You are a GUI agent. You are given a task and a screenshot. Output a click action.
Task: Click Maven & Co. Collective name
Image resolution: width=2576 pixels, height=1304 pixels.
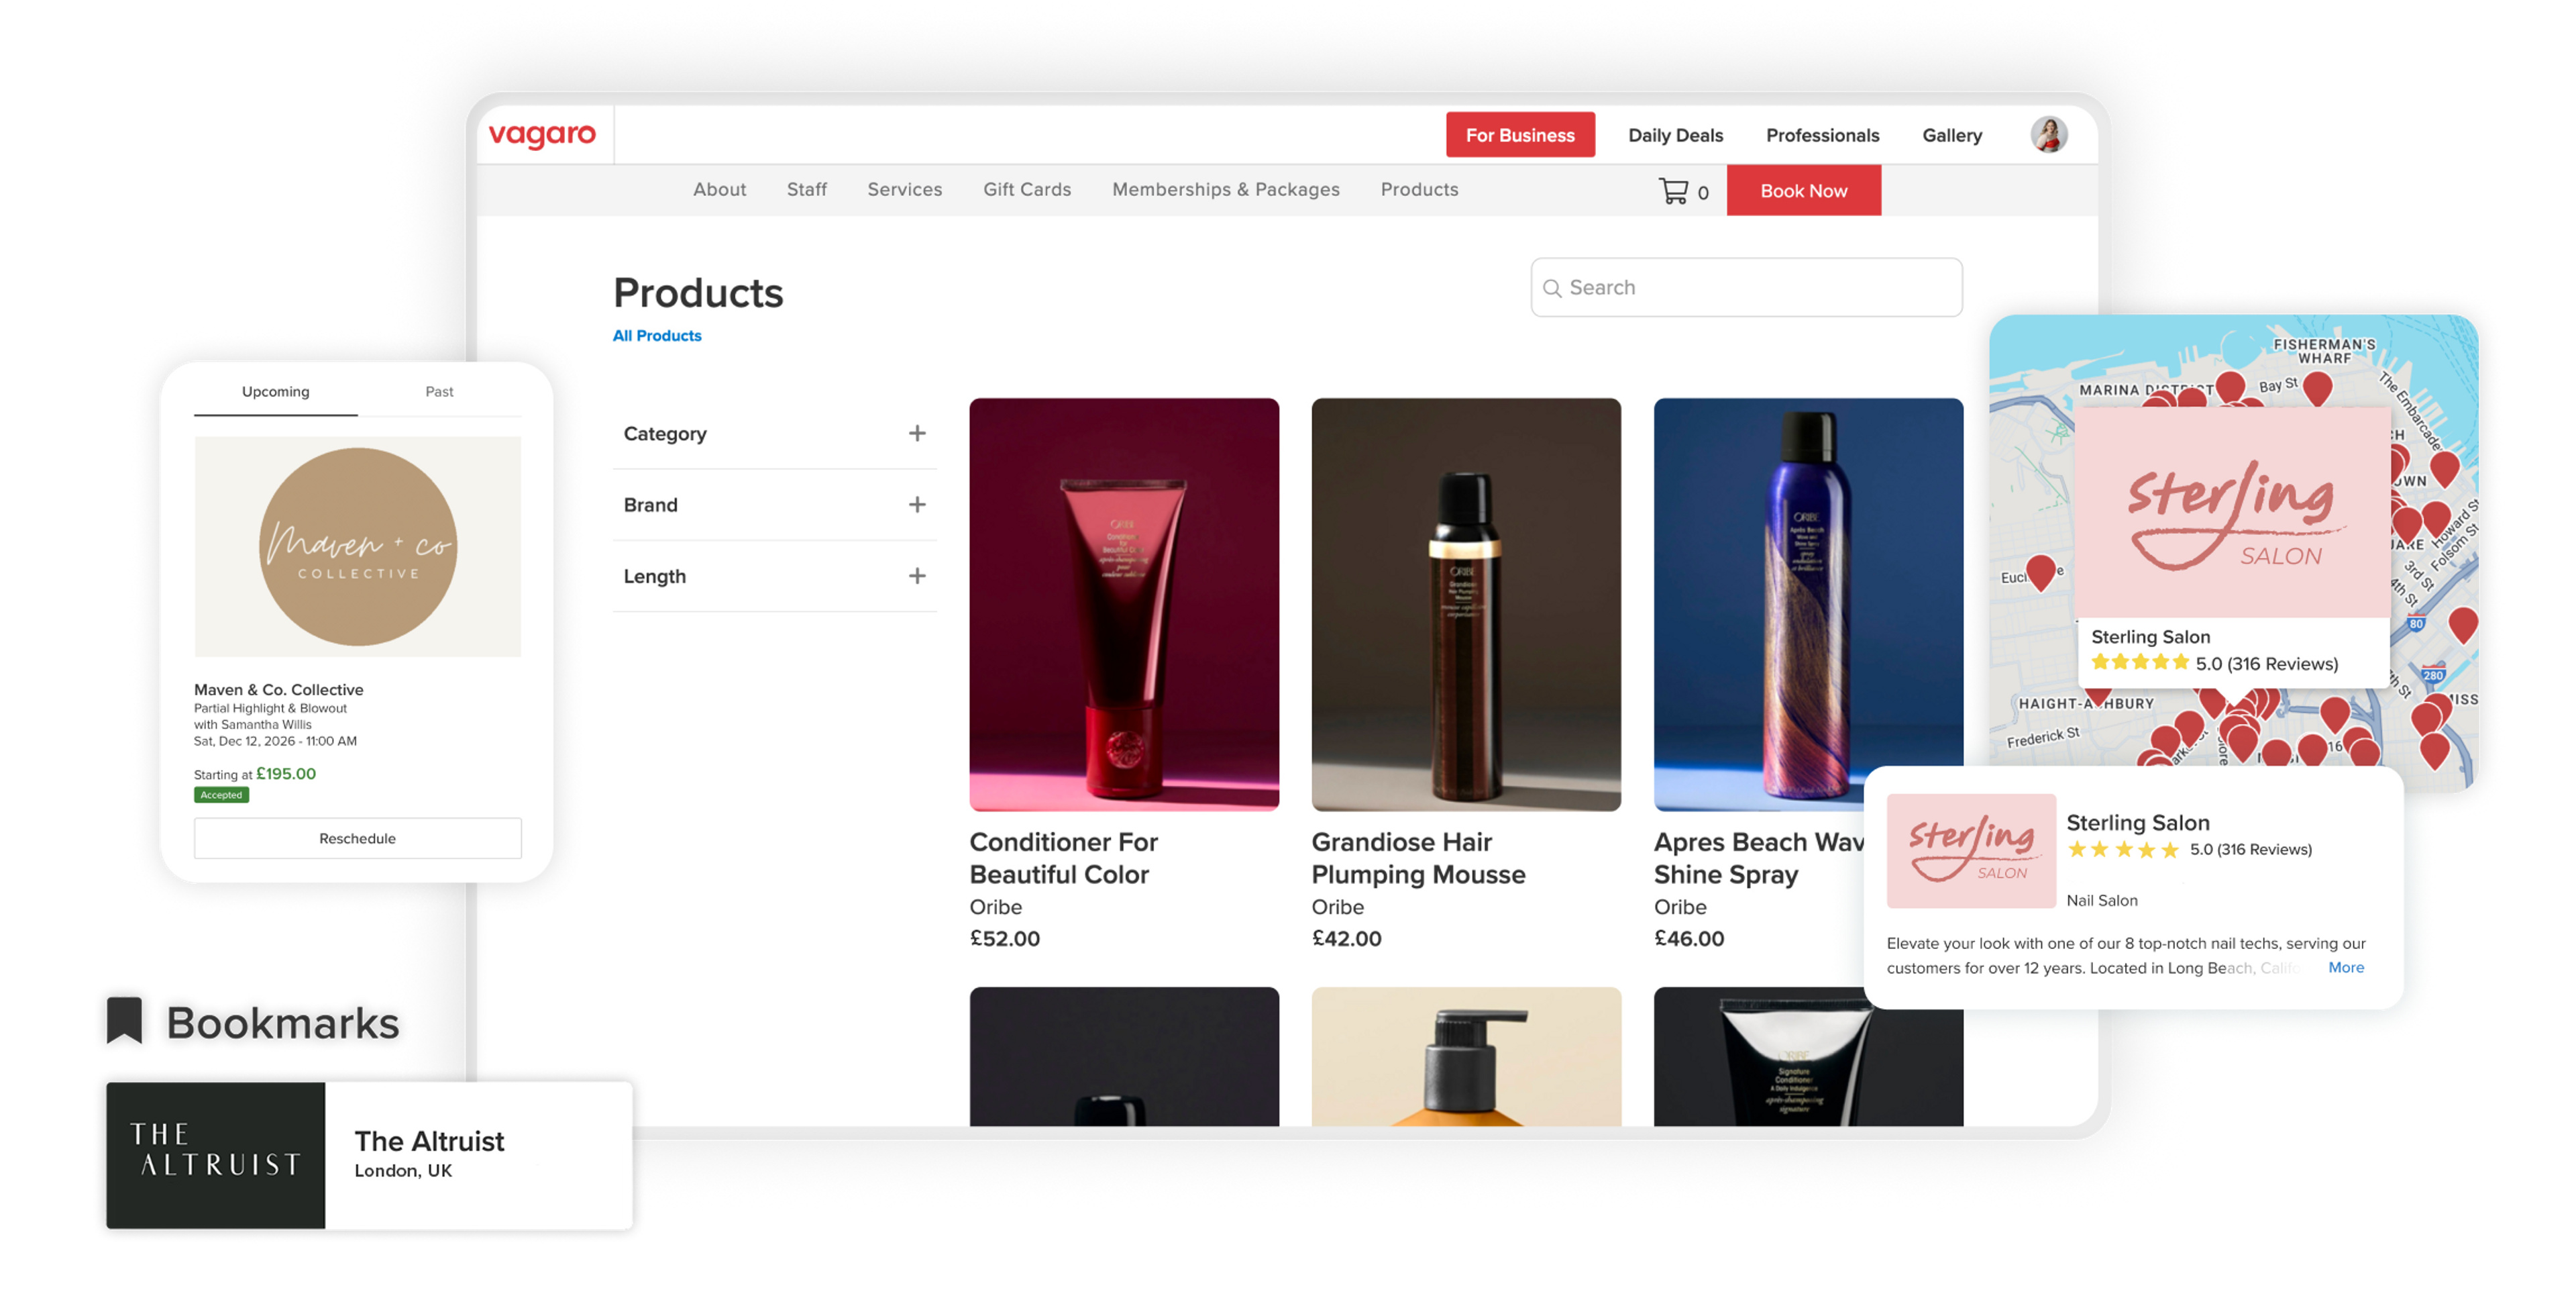pos(278,689)
